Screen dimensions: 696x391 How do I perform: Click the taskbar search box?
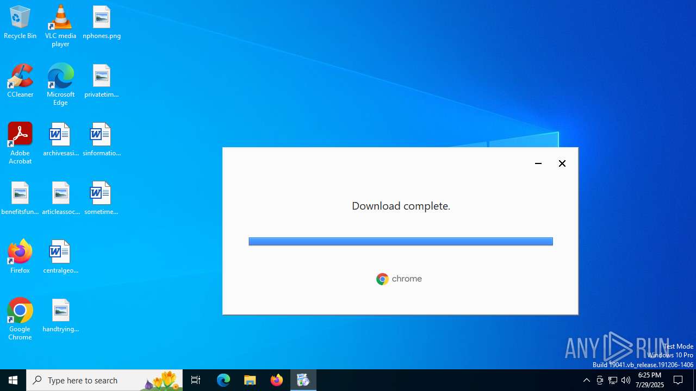coord(104,380)
